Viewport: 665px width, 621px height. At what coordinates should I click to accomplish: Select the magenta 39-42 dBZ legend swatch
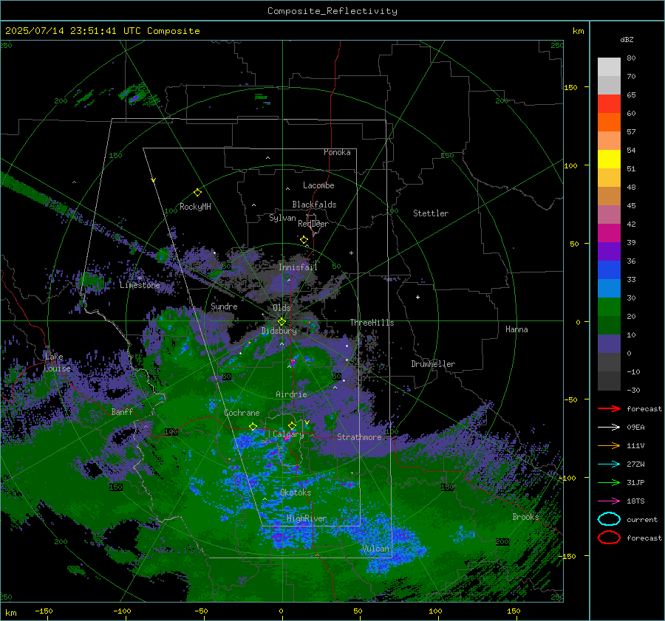609,233
